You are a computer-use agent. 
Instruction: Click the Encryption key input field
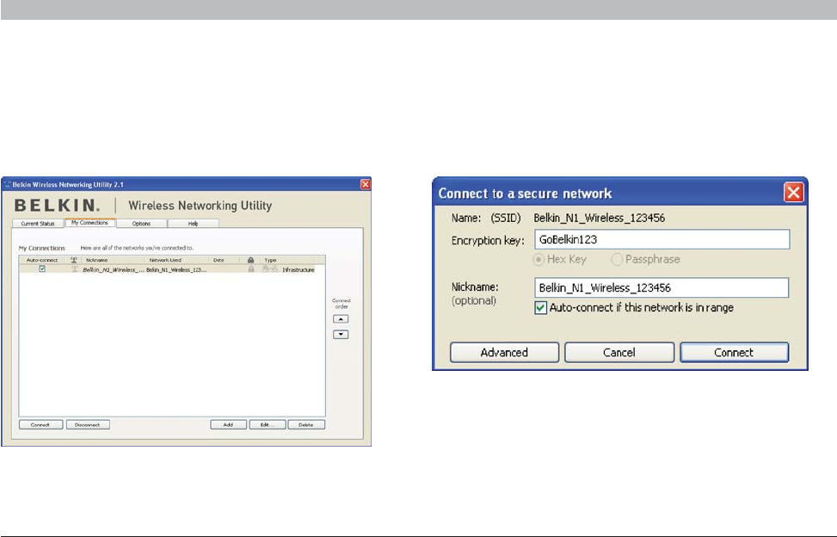662,239
